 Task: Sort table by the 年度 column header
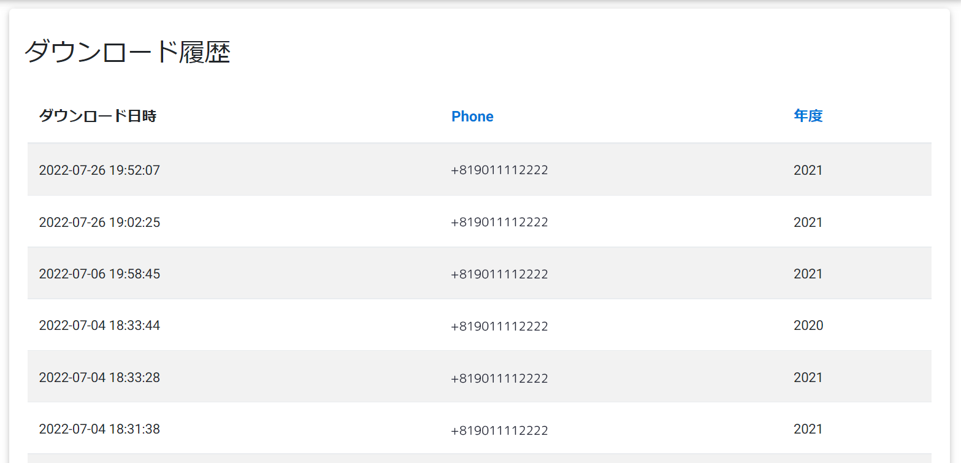808,116
